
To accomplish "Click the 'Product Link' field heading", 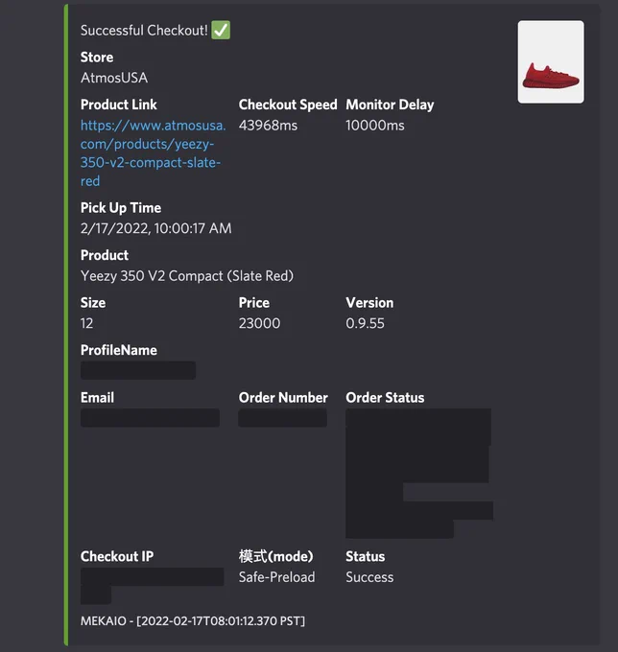I will tap(119, 105).
